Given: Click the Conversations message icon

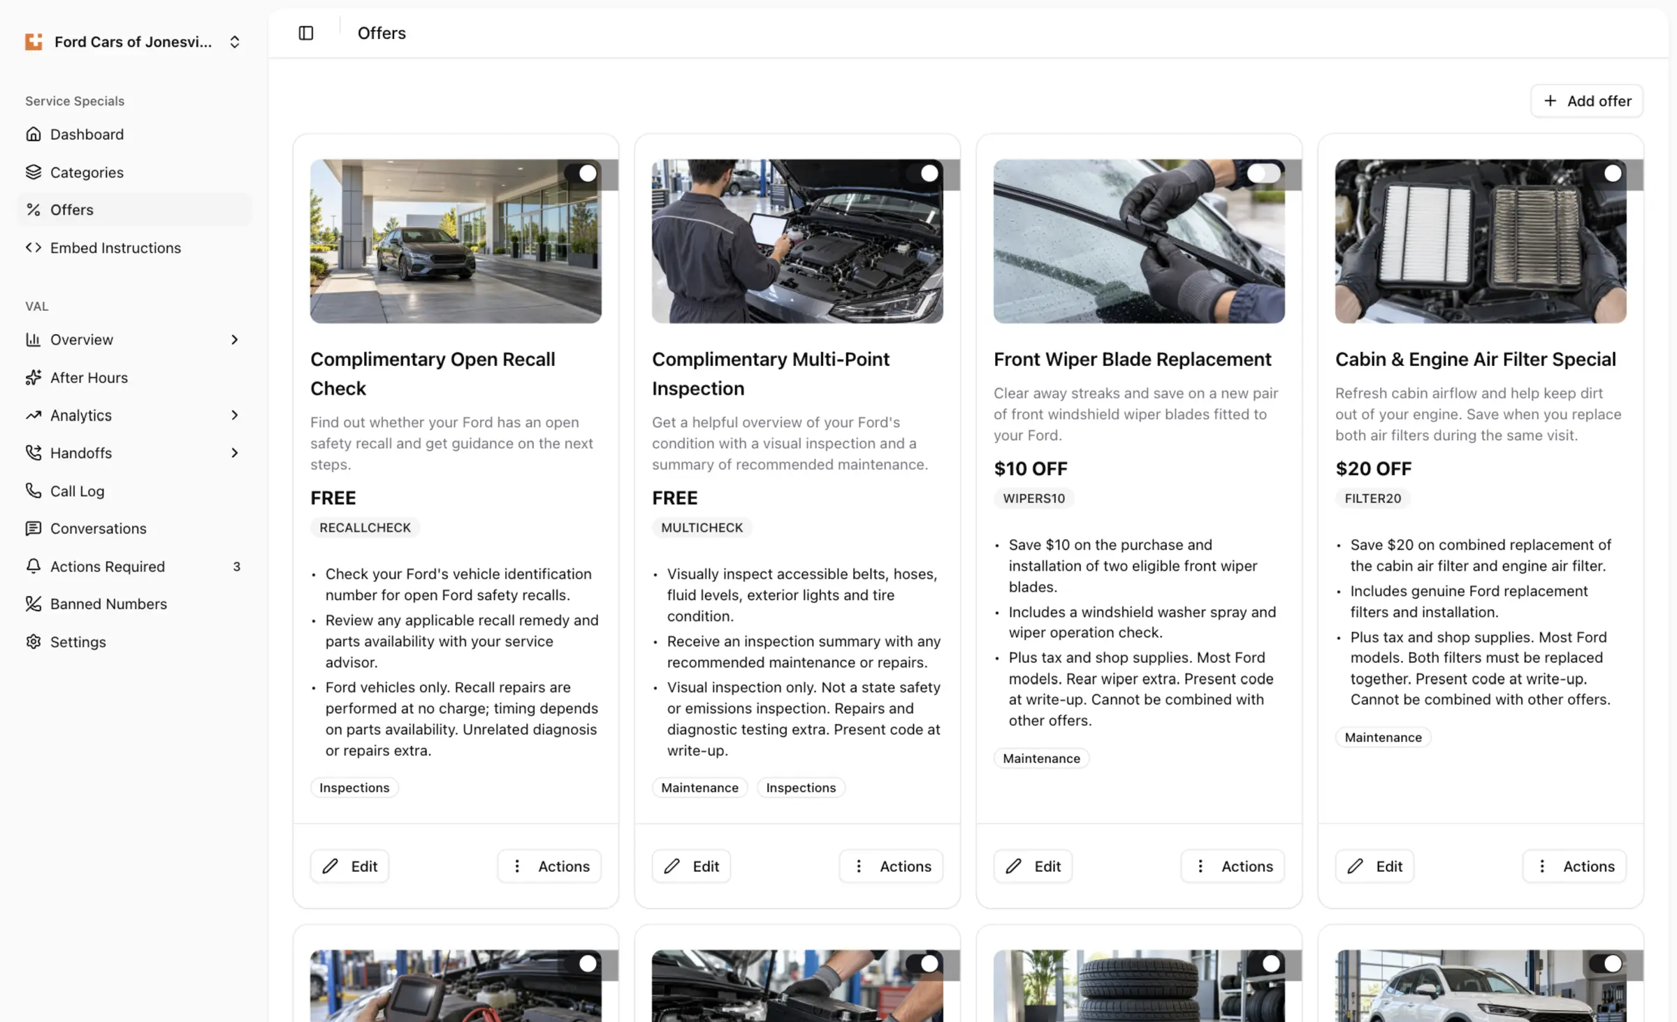Looking at the screenshot, I should pyautogui.click(x=34, y=528).
